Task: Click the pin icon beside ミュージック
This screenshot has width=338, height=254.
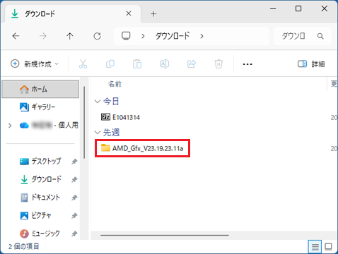Action: (74, 234)
